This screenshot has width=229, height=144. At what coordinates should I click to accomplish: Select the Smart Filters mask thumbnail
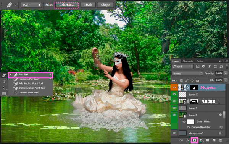click(x=190, y=121)
